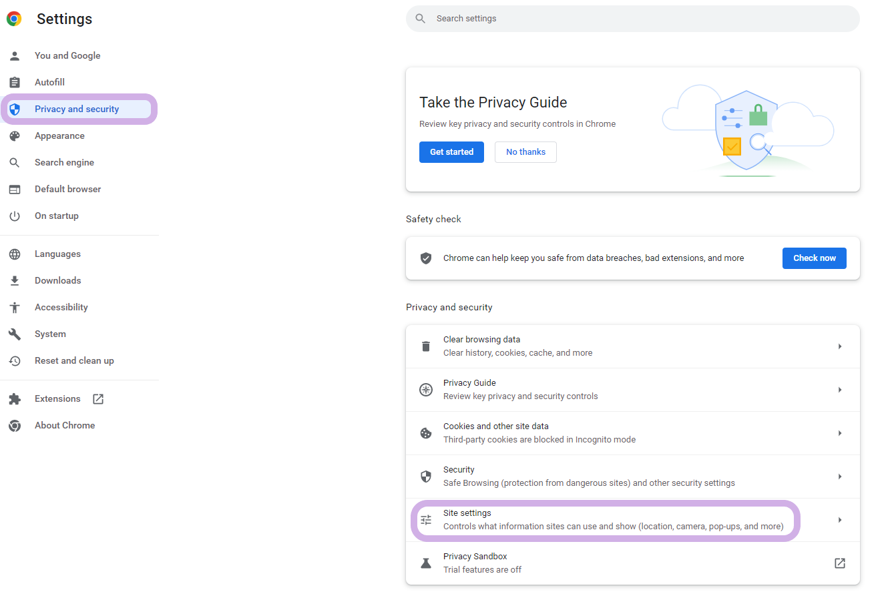Expand the Site settings row arrow

point(840,520)
